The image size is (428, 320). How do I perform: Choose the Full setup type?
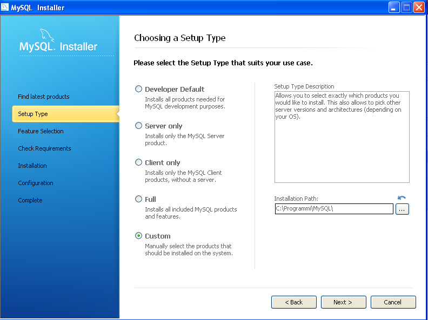point(139,199)
